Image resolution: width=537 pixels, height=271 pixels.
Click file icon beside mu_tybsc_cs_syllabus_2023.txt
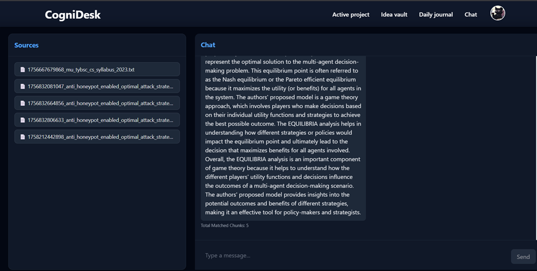pyautogui.click(x=23, y=70)
